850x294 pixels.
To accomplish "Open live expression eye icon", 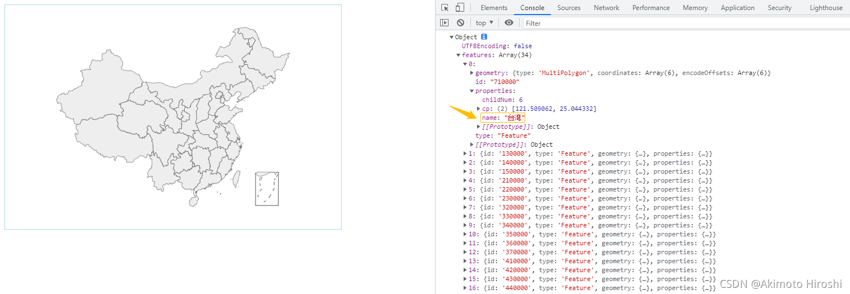I will [508, 23].
